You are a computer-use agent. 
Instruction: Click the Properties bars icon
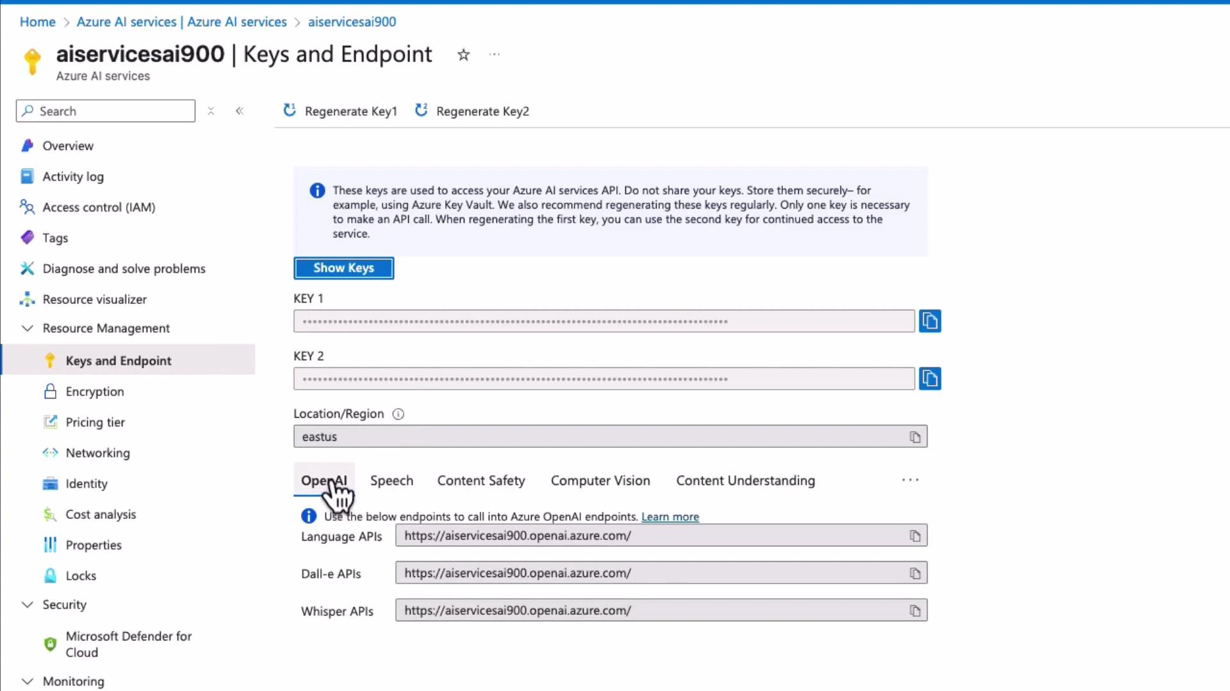pos(50,544)
